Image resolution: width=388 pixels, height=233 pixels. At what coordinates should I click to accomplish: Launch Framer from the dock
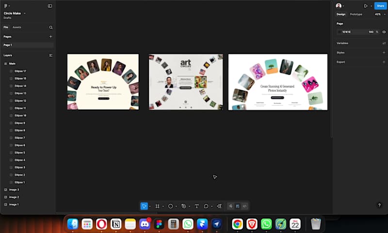[x=202, y=224]
